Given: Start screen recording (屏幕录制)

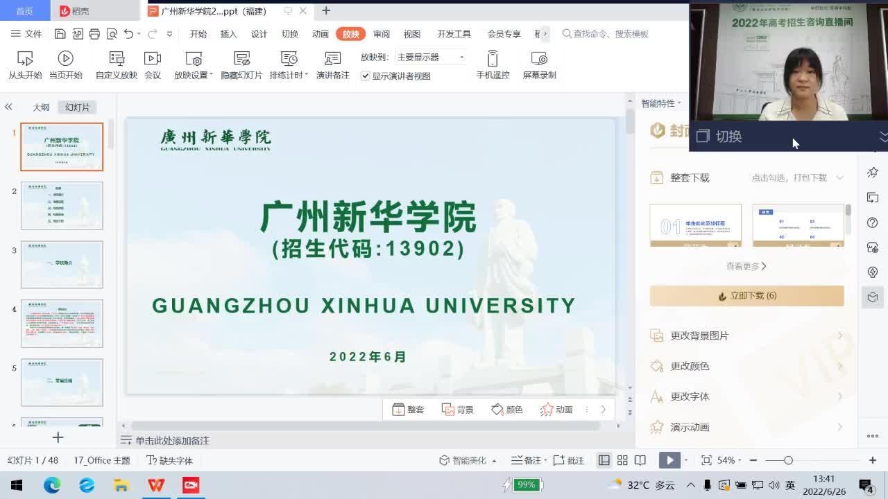Looking at the screenshot, I should 539,65.
